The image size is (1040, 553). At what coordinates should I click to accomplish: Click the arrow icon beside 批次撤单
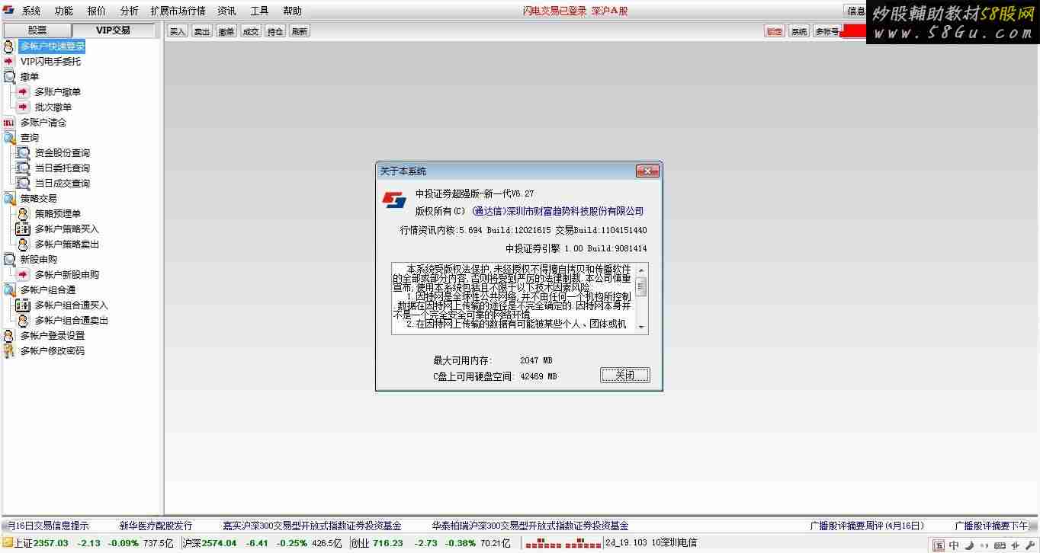(23, 107)
